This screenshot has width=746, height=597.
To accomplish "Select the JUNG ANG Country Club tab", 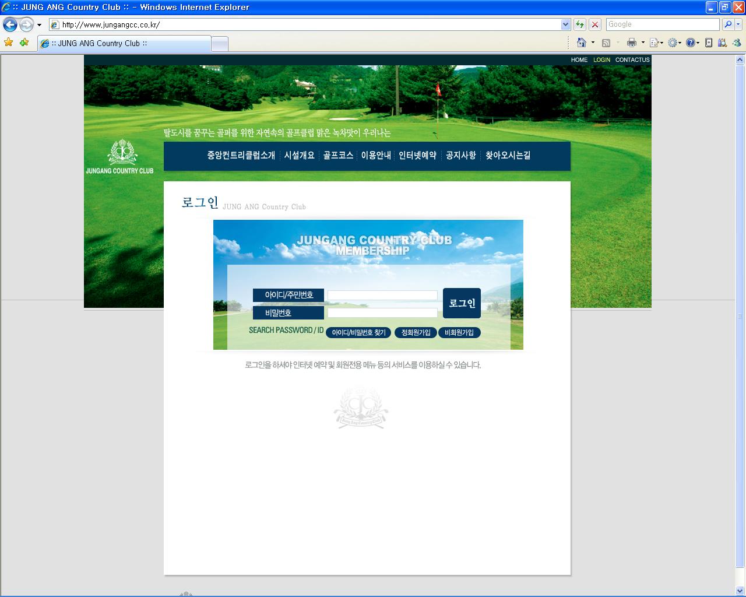I will pyautogui.click(x=124, y=43).
